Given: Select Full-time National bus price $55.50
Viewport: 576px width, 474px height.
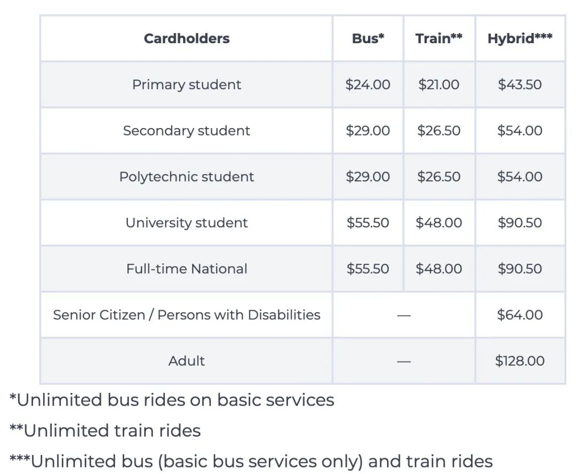Looking at the screenshot, I should tap(368, 268).
